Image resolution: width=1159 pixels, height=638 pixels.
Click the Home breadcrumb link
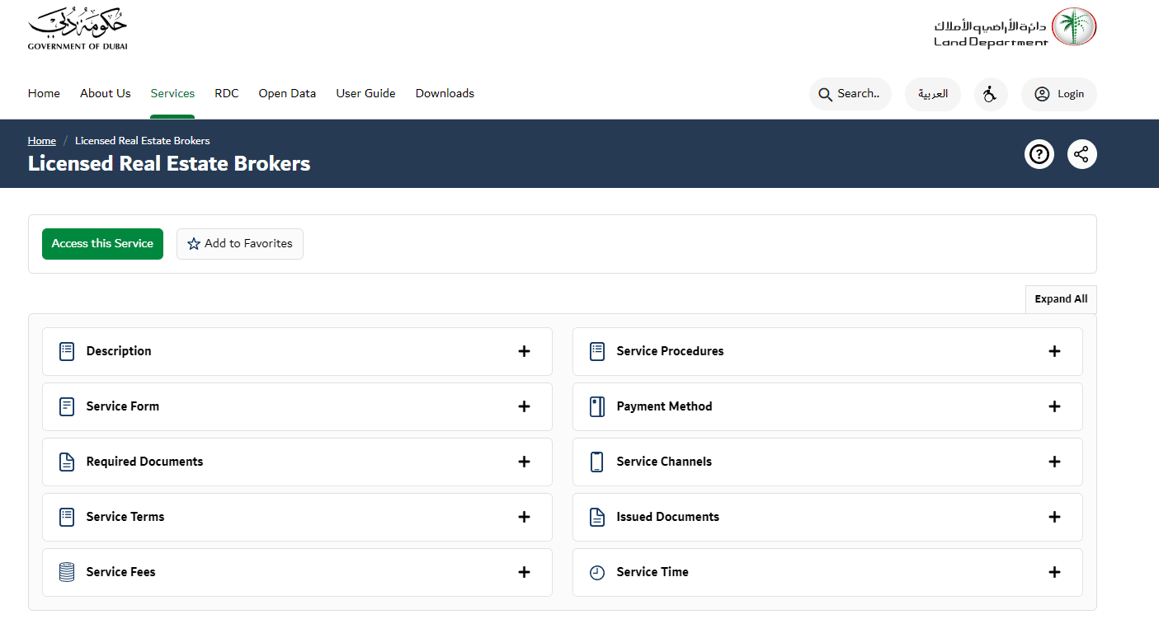coord(42,141)
